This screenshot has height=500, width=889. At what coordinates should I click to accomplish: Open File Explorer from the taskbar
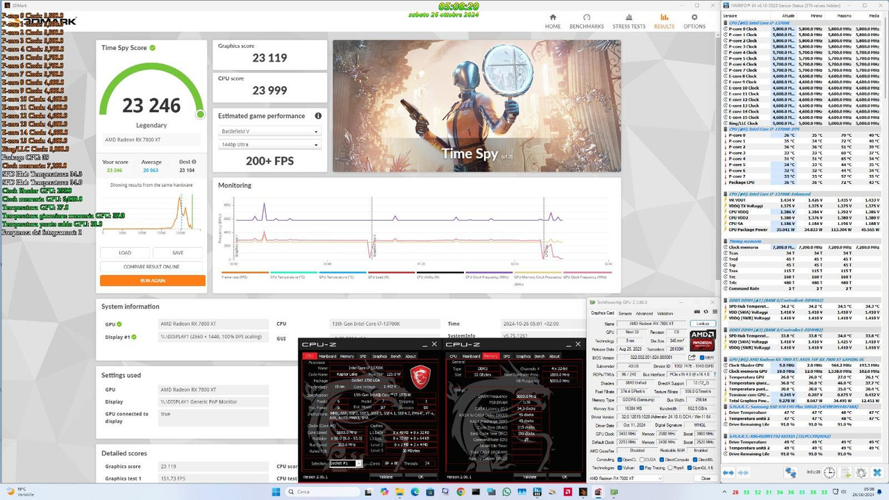click(x=400, y=492)
